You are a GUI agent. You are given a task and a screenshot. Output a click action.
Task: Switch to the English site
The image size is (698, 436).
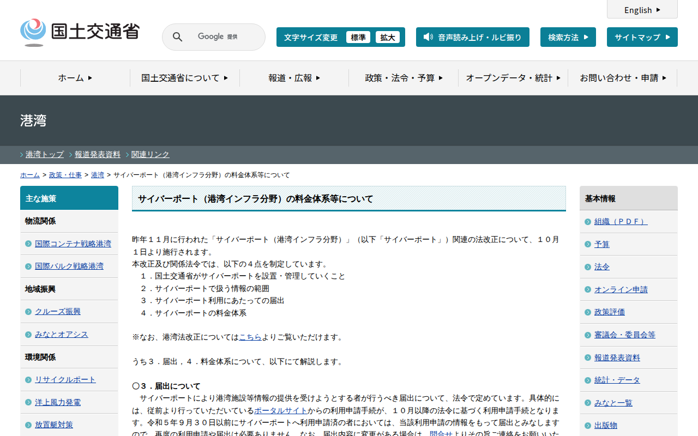pos(642,10)
